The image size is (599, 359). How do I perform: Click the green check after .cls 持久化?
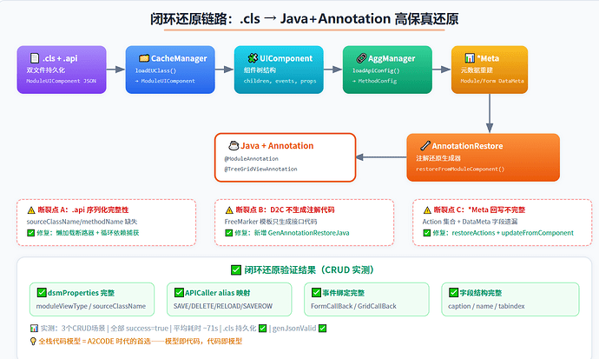tap(263, 328)
